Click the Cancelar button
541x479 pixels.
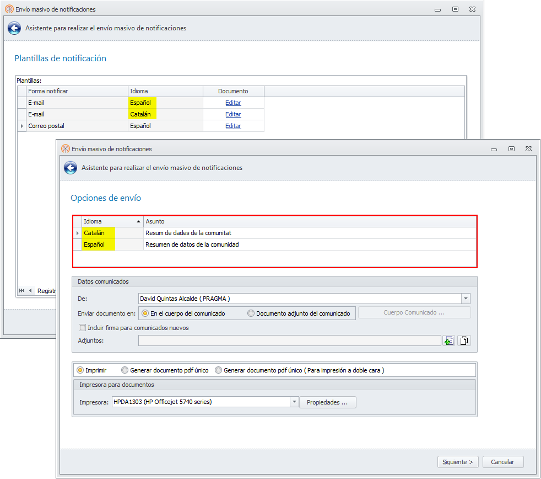coord(502,462)
